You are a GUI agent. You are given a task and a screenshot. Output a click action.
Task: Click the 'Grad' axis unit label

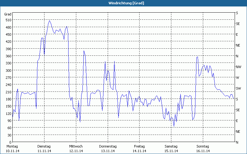pyautogui.click(x=8, y=14)
